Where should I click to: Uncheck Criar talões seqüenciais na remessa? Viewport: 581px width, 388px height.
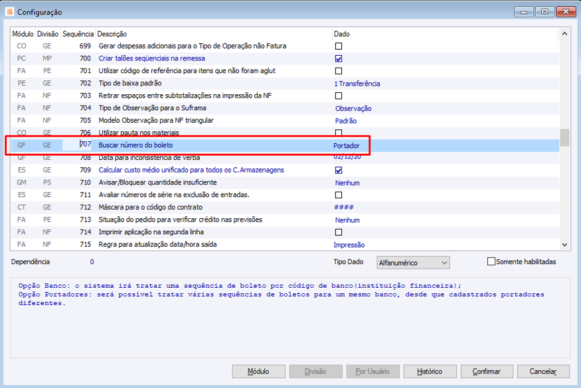pos(338,58)
